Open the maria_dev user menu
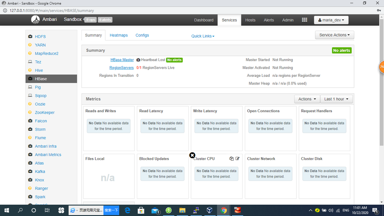 [x=331, y=20]
